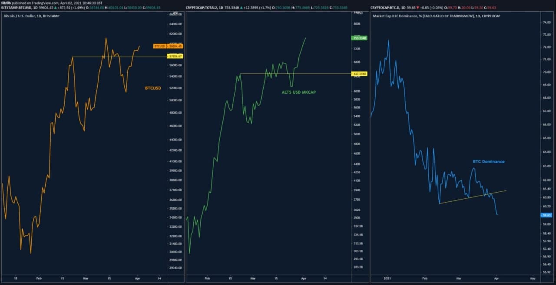Click the yellow 647.096B level label
The height and width of the screenshot is (285, 556).
360,74
